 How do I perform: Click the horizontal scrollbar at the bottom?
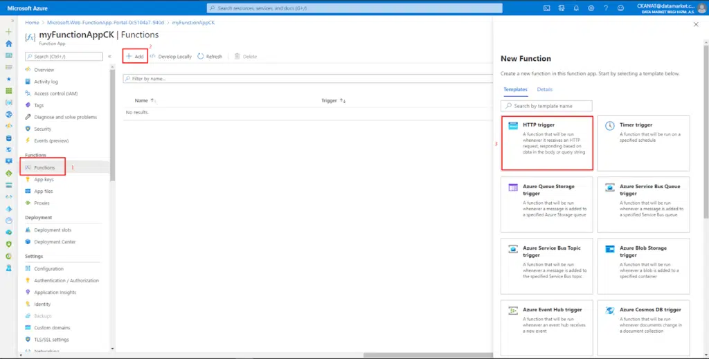[428, 356]
